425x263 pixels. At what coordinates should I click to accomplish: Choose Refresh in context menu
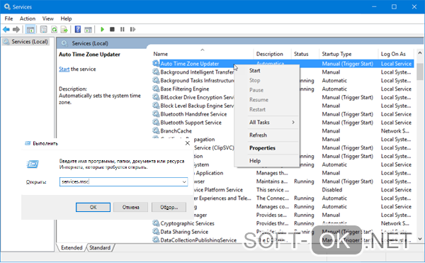click(267, 135)
